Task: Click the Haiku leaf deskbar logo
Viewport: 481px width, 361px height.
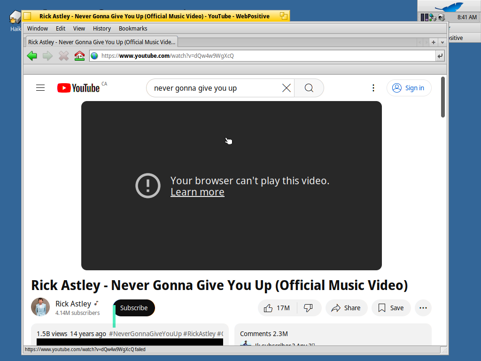Action: tap(449, 7)
